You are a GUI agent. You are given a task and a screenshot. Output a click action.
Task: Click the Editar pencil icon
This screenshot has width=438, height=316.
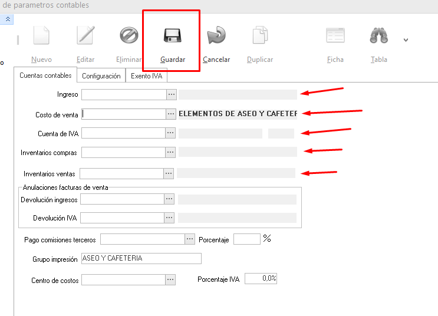click(85, 37)
